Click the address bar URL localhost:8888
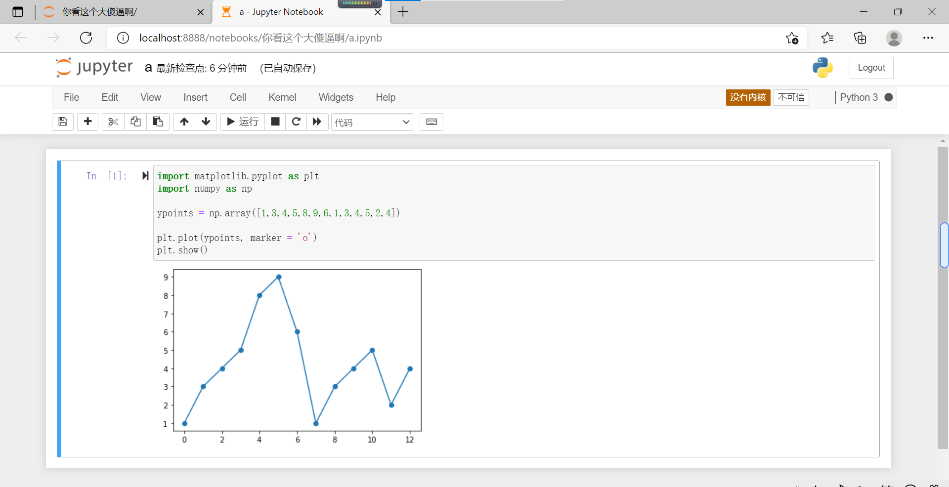Image resolution: width=949 pixels, height=487 pixels. [260, 38]
